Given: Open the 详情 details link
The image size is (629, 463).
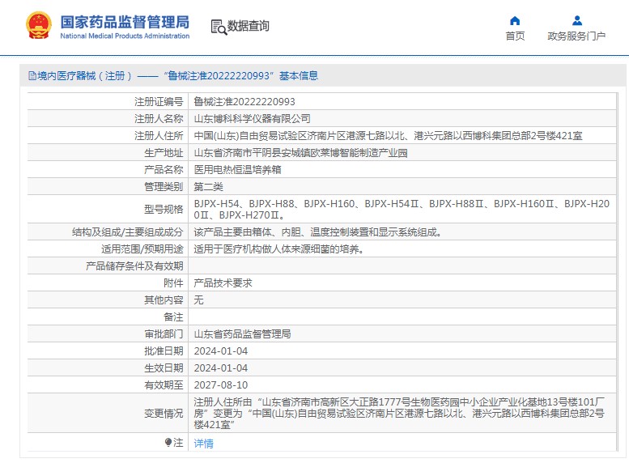Looking at the screenshot, I should pyautogui.click(x=203, y=444).
